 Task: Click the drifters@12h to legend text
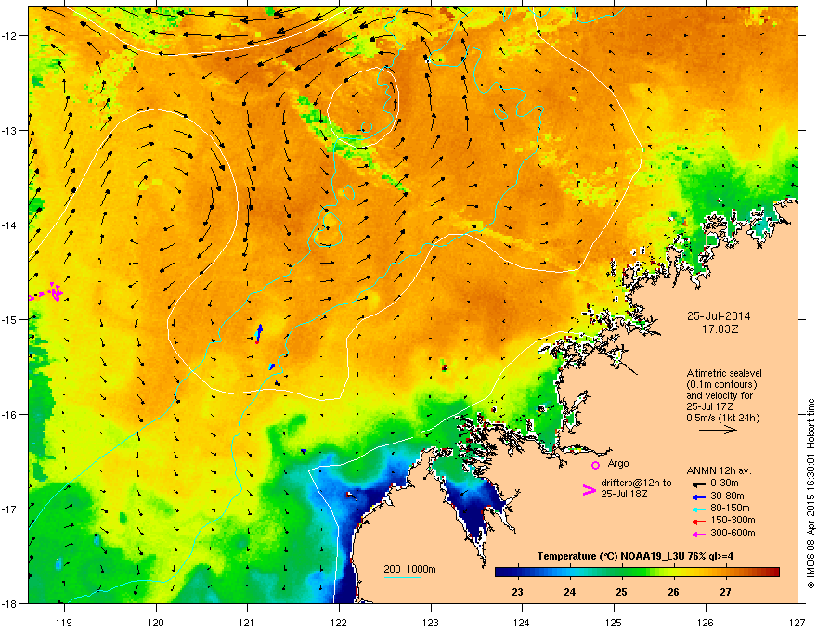pyautogui.click(x=636, y=483)
